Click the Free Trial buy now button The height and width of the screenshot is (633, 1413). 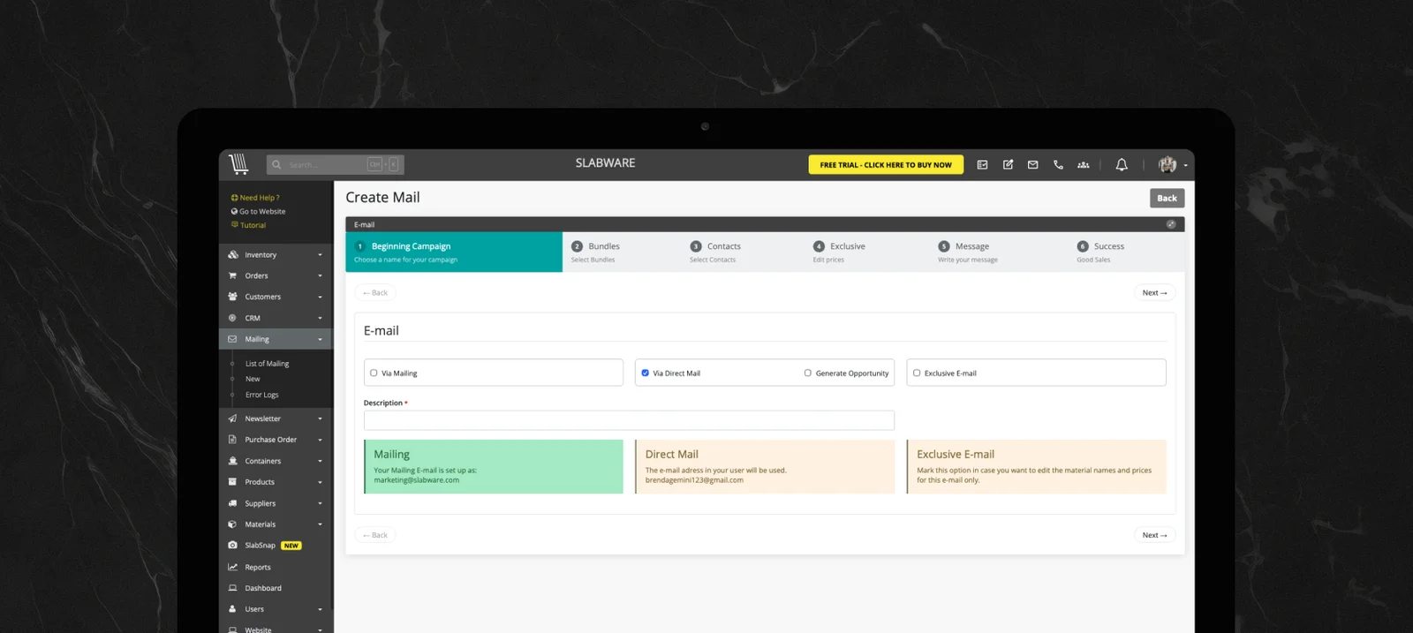tap(886, 164)
